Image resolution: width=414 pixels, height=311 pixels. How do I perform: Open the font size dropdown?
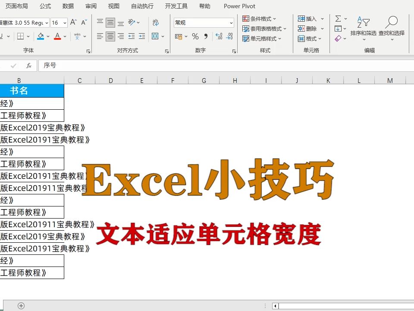65,22
